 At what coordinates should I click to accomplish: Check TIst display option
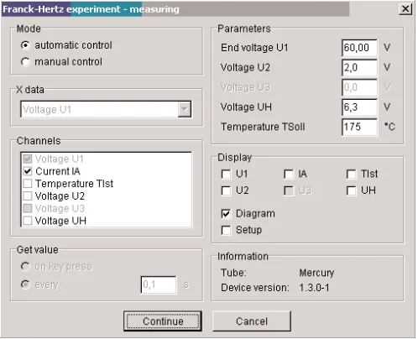(351, 174)
